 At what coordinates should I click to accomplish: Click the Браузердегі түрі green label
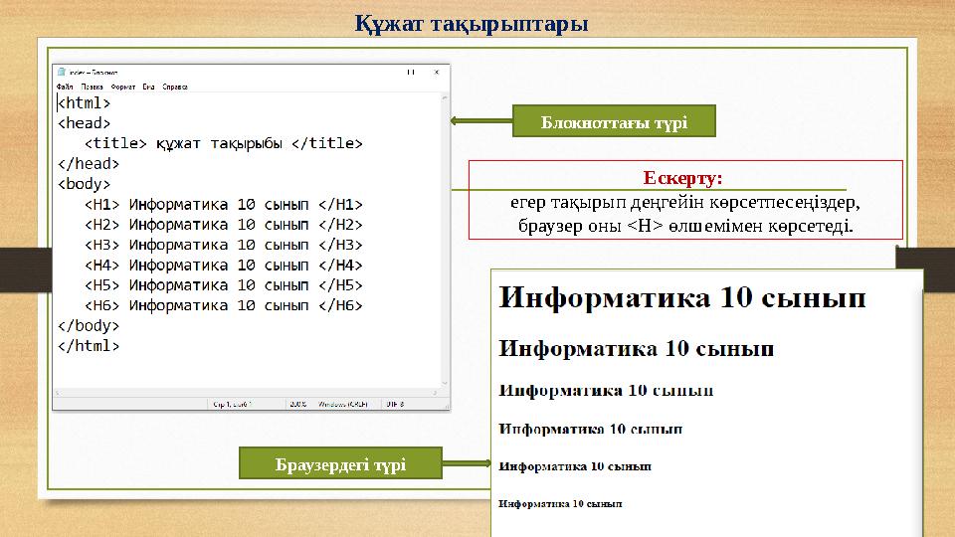[x=340, y=463]
